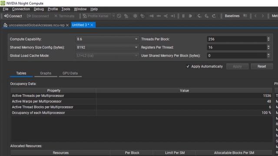Click the pause icon in the toolbar

183,16
